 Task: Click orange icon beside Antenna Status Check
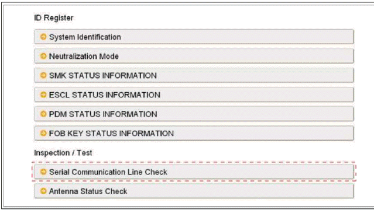43,191
